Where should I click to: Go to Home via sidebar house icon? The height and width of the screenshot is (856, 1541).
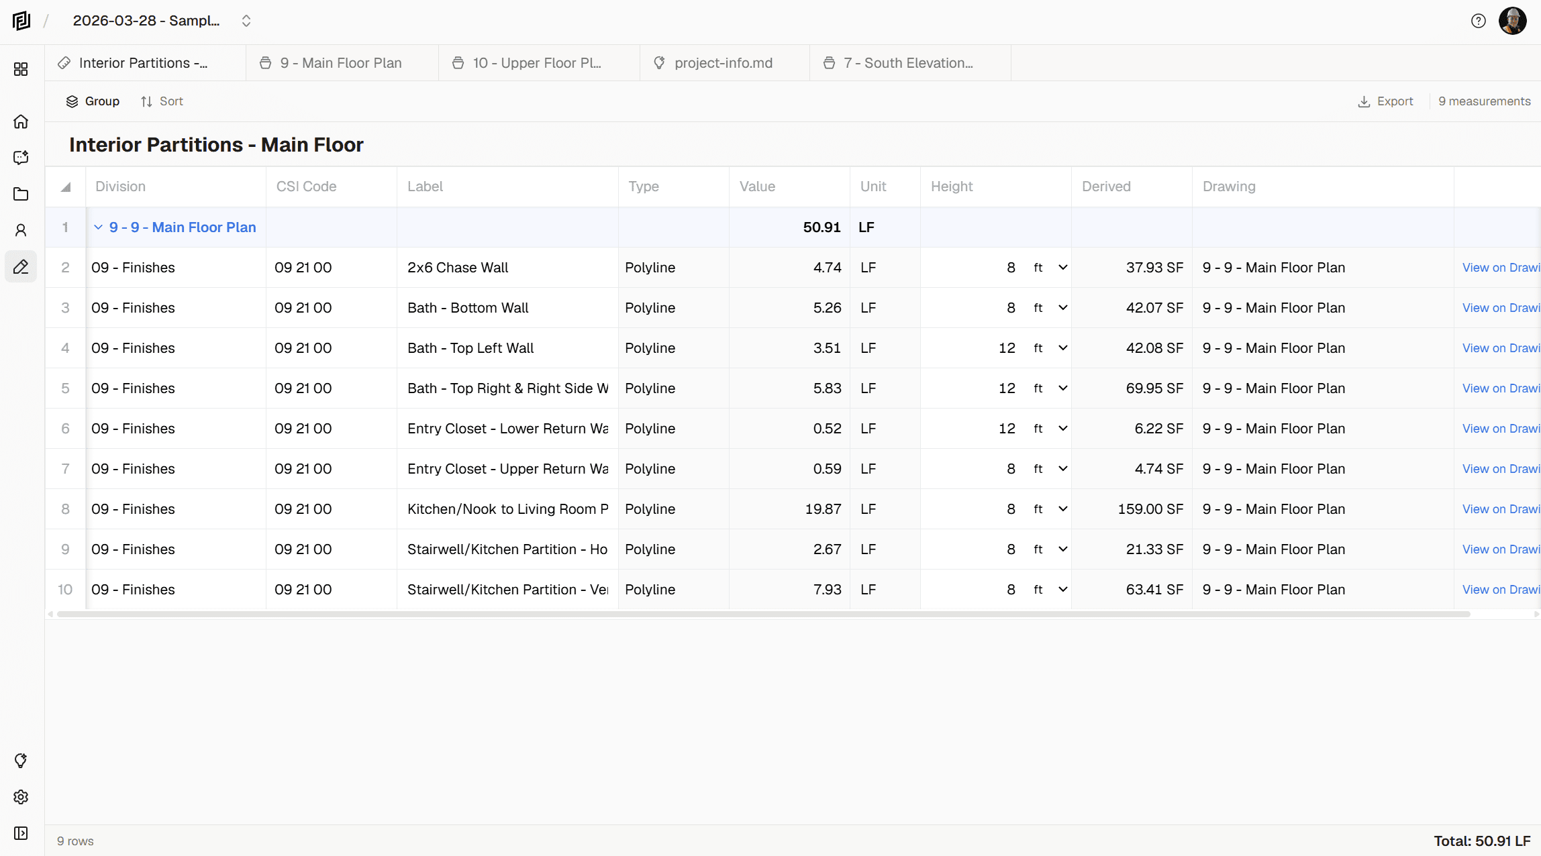(x=21, y=121)
